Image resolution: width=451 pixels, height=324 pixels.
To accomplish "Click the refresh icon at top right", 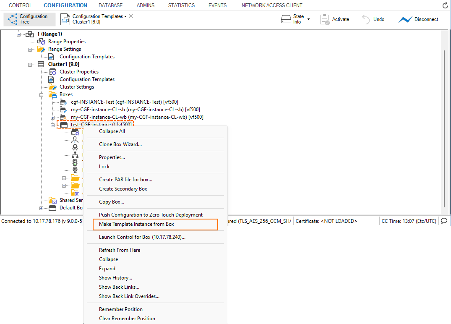I will pos(445,5).
